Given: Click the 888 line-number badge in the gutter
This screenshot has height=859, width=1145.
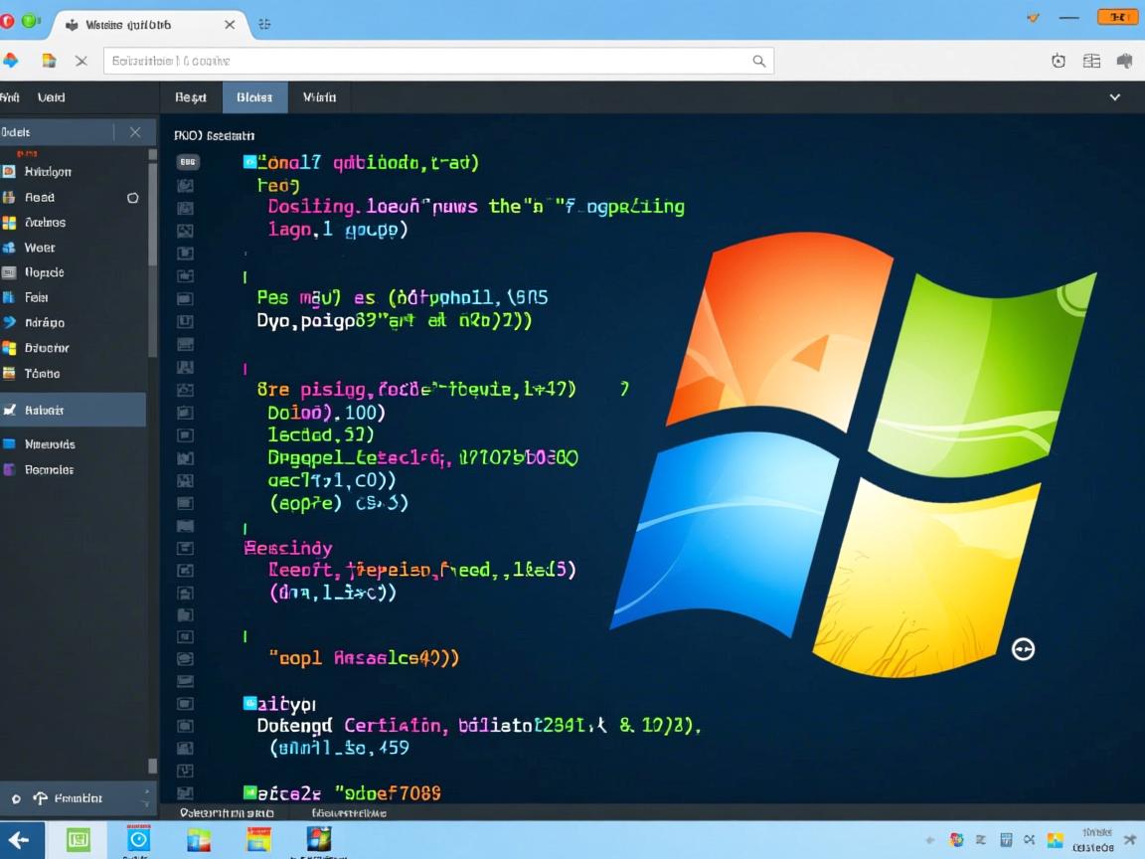Looking at the screenshot, I should click(x=187, y=161).
